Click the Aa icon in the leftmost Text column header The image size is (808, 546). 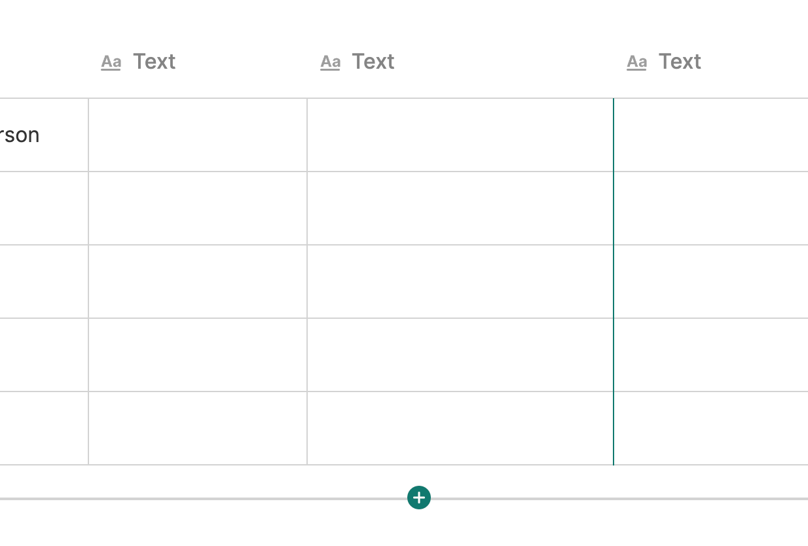[x=111, y=62]
